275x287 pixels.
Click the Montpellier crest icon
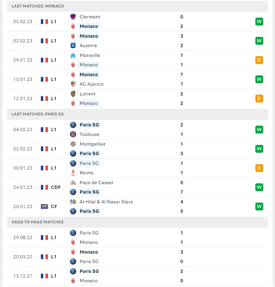pyautogui.click(x=73, y=144)
